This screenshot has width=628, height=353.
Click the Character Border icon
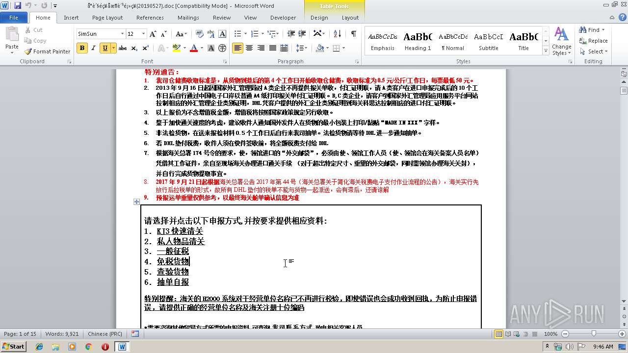222,34
